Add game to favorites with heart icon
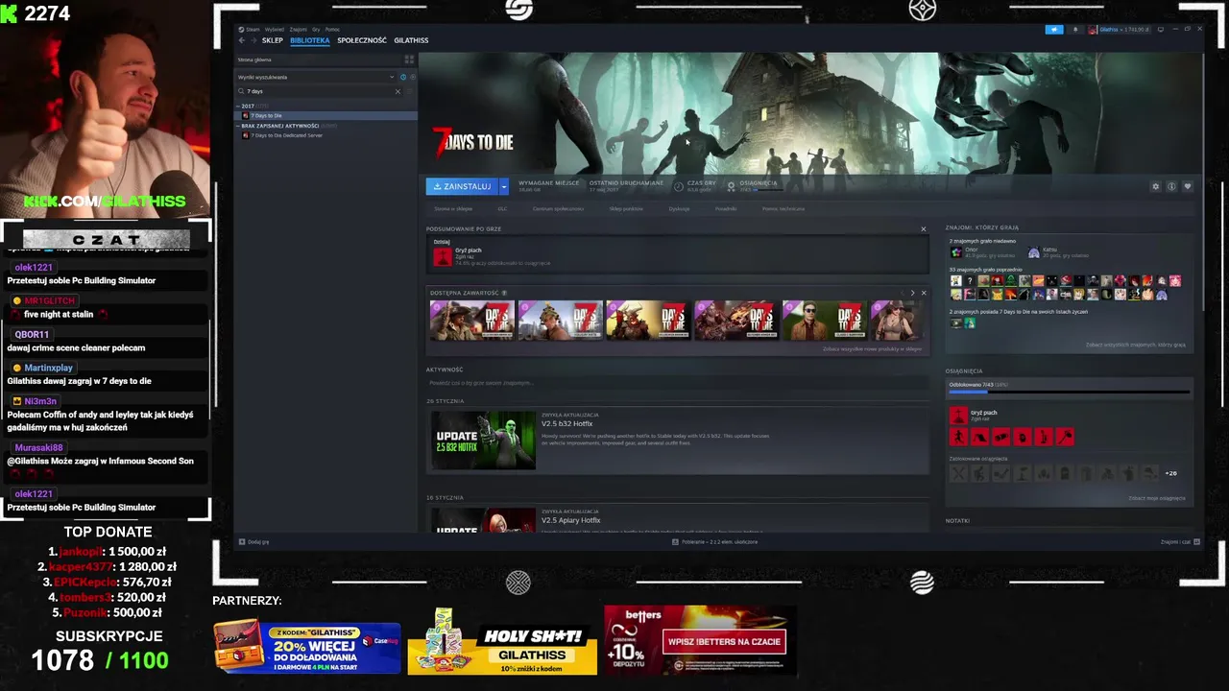The image size is (1229, 691). pyautogui.click(x=1188, y=186)
